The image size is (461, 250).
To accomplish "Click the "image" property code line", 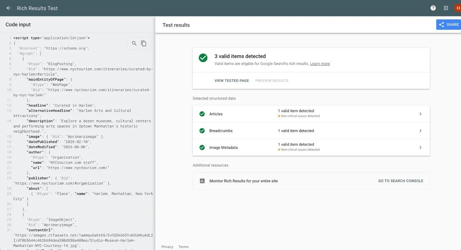I will (66, 137).
